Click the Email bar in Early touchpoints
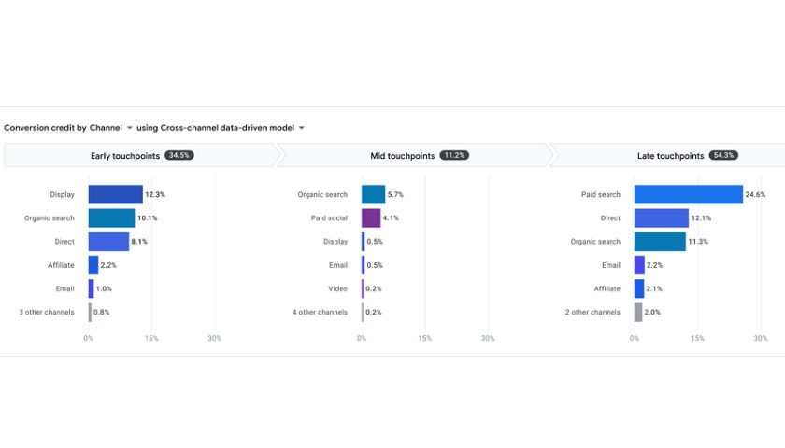The height and width of the screenshot is (448, 785). (92, 288)
